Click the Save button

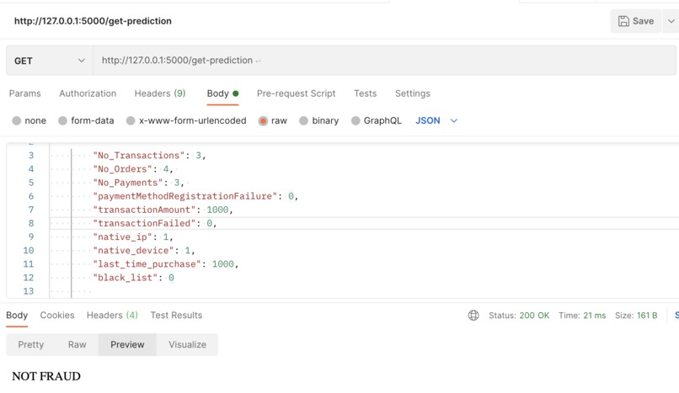[x=636, y=21]
